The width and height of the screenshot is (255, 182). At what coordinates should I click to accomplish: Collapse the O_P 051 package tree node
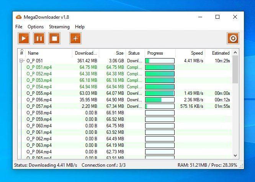click(21, 61)
